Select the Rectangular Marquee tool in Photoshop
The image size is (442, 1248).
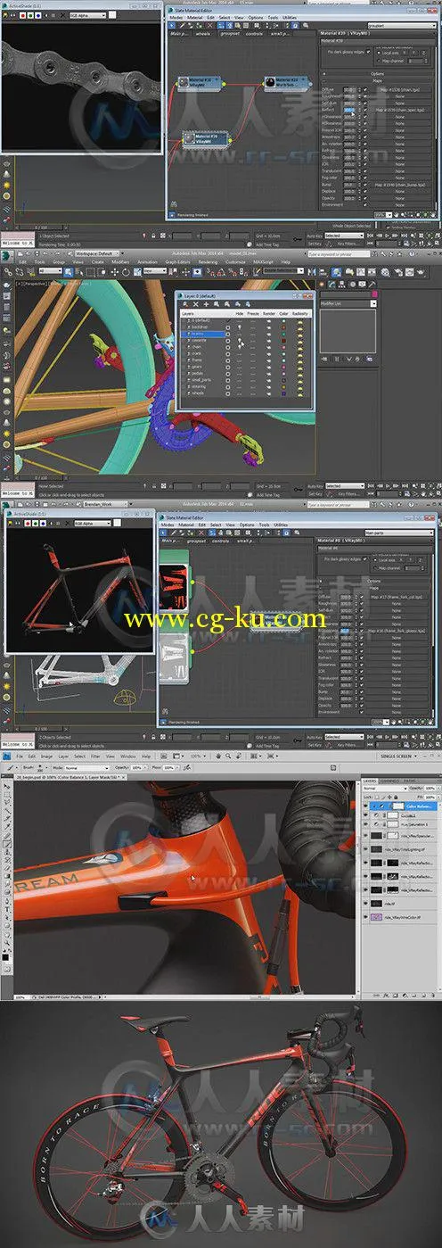point(7,795)
